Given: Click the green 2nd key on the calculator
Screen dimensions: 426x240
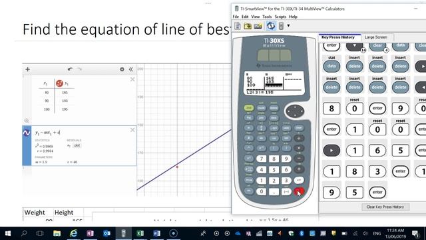Looking at the screenshot, I should click(x=248, y=108).
